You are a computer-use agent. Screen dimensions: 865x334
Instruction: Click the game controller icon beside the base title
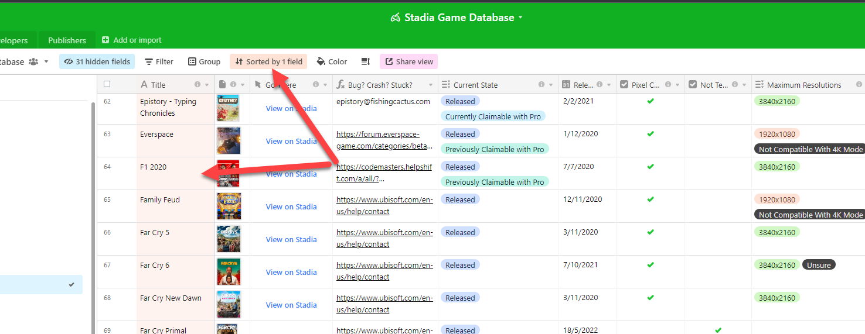coord(396,18)
